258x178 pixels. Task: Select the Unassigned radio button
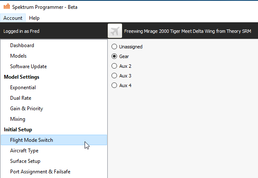(114, 47)
